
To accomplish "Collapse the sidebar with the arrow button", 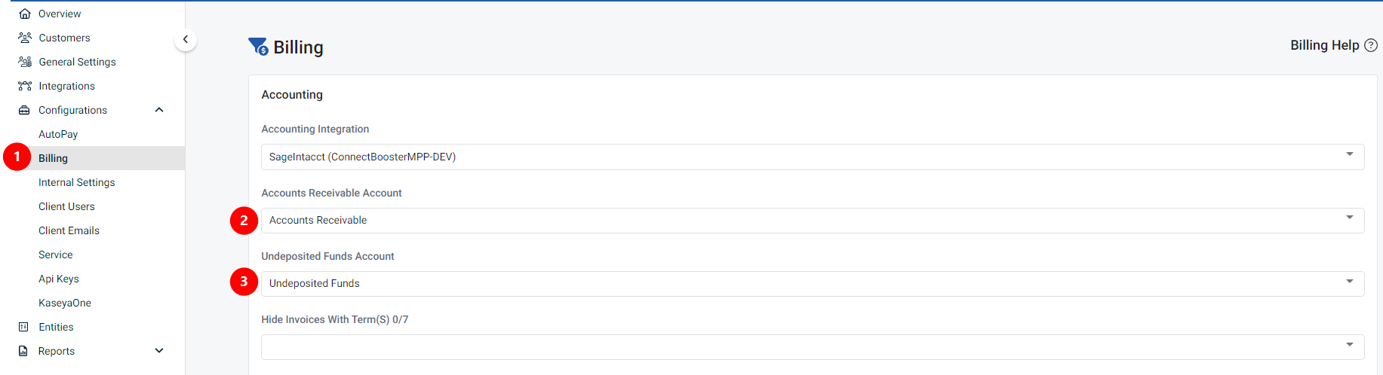I will pos(186,39).
